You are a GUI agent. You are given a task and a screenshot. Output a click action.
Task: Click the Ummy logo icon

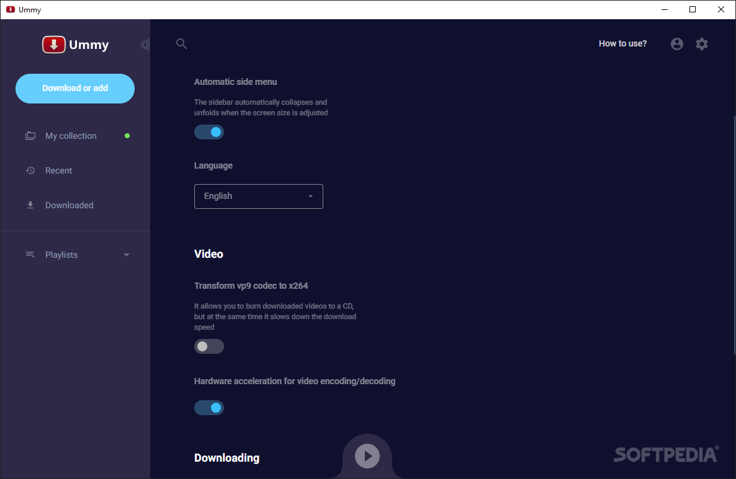pos(54,45)
